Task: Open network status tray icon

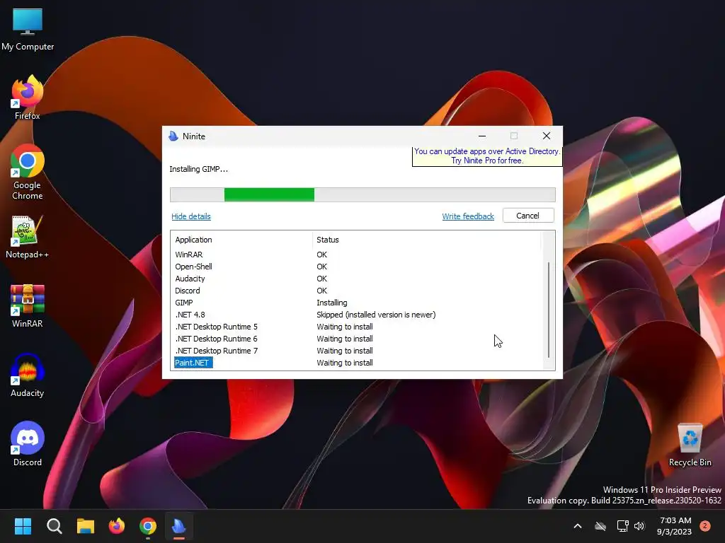Action: pyautogui.click(x=622, y=526)
